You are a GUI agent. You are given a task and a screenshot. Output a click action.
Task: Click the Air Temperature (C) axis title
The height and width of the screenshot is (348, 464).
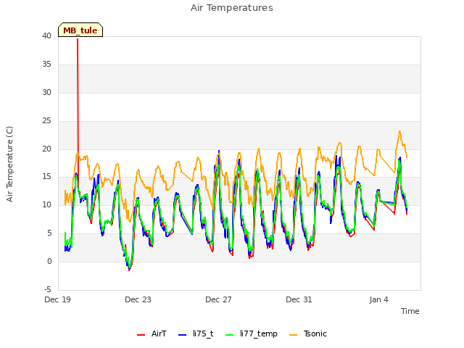click(9, 164)
